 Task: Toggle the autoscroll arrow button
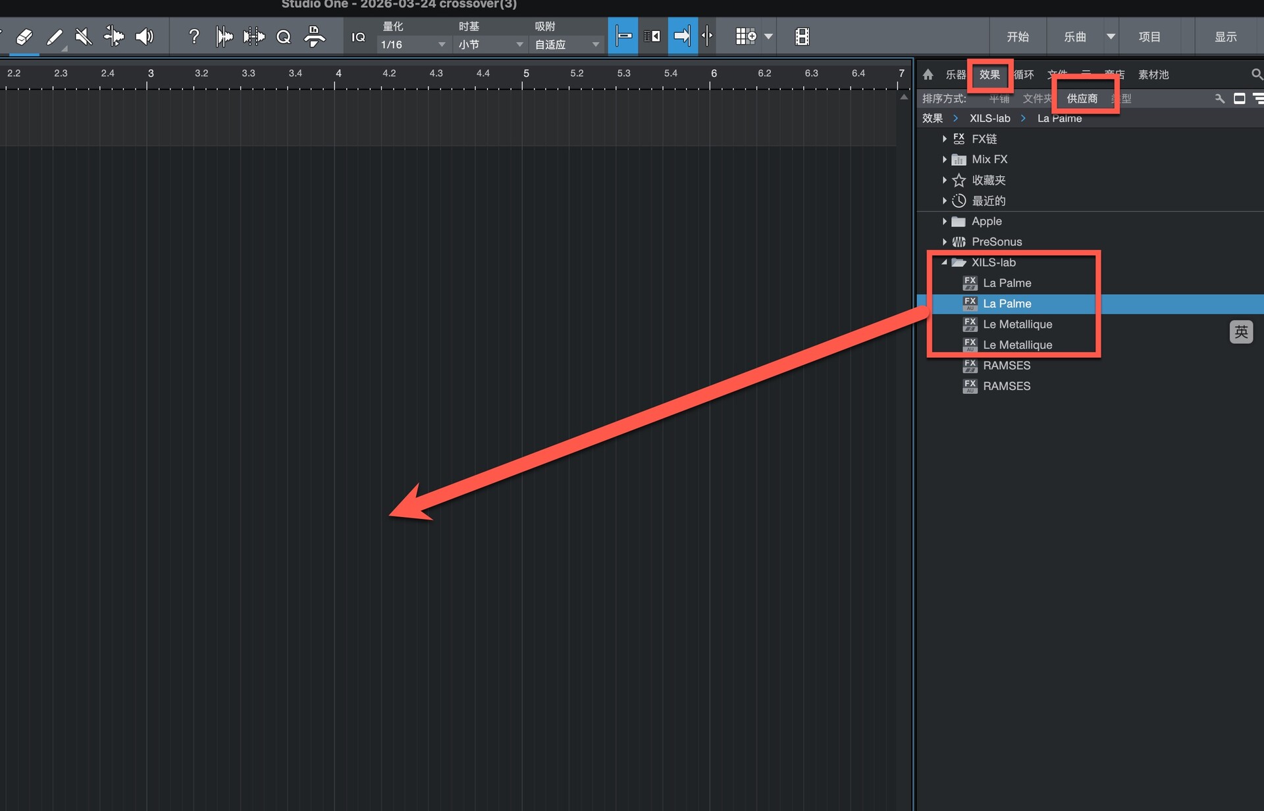click(683, 37)
